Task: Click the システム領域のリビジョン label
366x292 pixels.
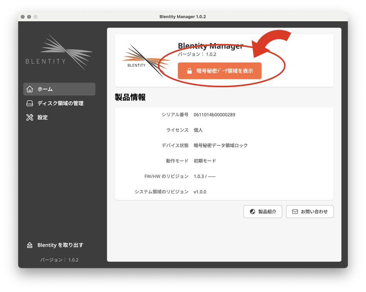Action: tap(161, 192)
